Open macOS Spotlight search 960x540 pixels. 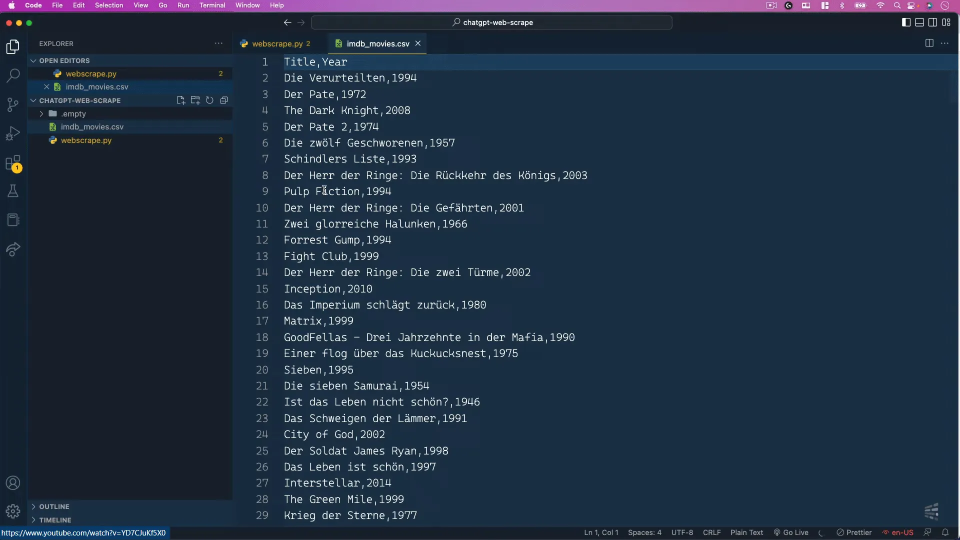[897, 5]
